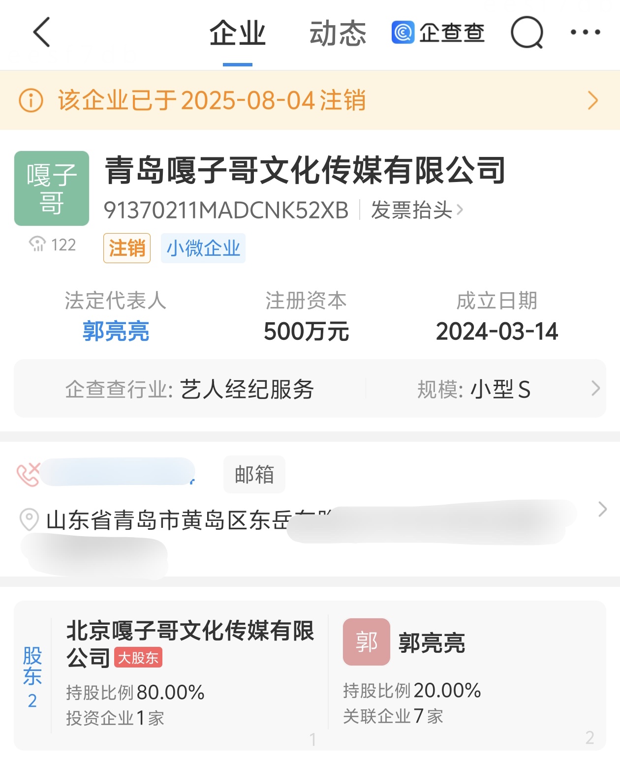This screenshot has width=620, height=758.
Task: Open the 发票抬头 invoice title link
Action: point(416,210)
